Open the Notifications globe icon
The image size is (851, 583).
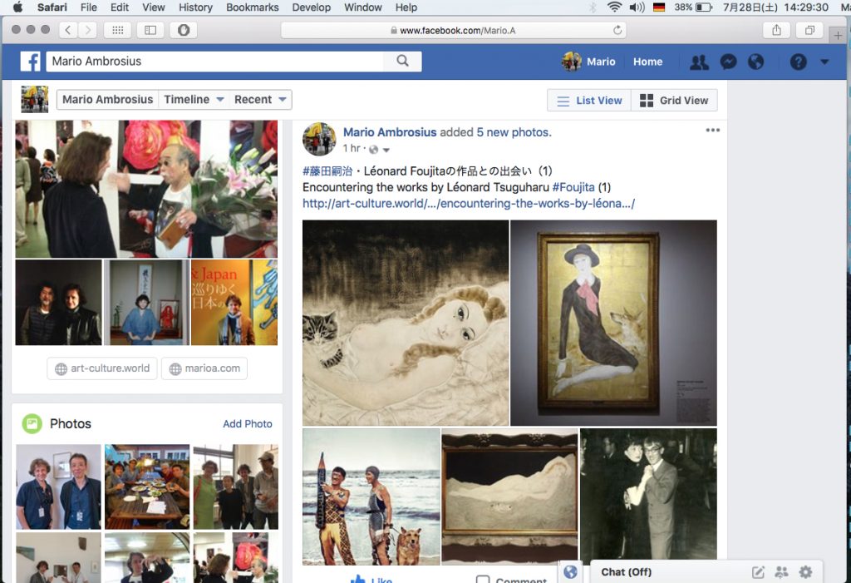pos(755,62)
